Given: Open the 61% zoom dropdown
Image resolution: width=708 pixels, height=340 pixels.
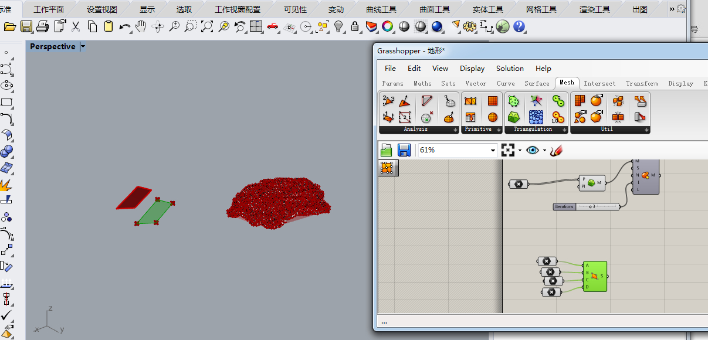Looking at the screenshot, I should coord(493,150).
